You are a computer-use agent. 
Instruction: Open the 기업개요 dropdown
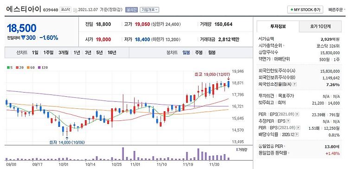[x=149, y=10]
